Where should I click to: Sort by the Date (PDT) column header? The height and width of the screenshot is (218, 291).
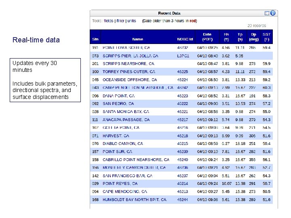[207, 37]
